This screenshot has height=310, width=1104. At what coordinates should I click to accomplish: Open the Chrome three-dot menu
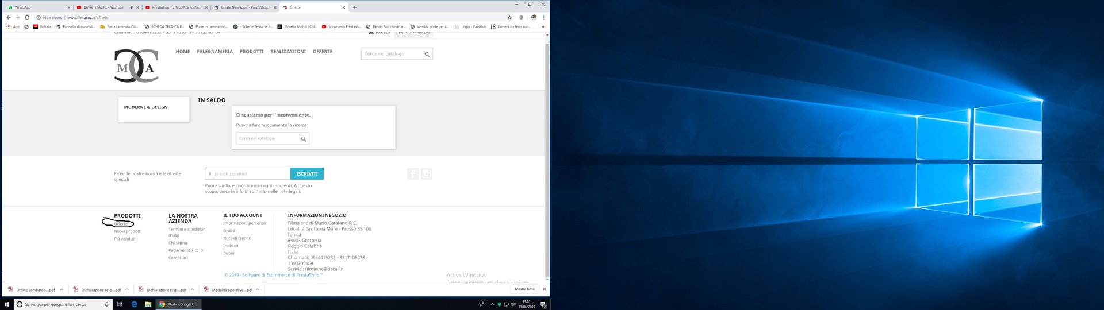pos(543,17)
